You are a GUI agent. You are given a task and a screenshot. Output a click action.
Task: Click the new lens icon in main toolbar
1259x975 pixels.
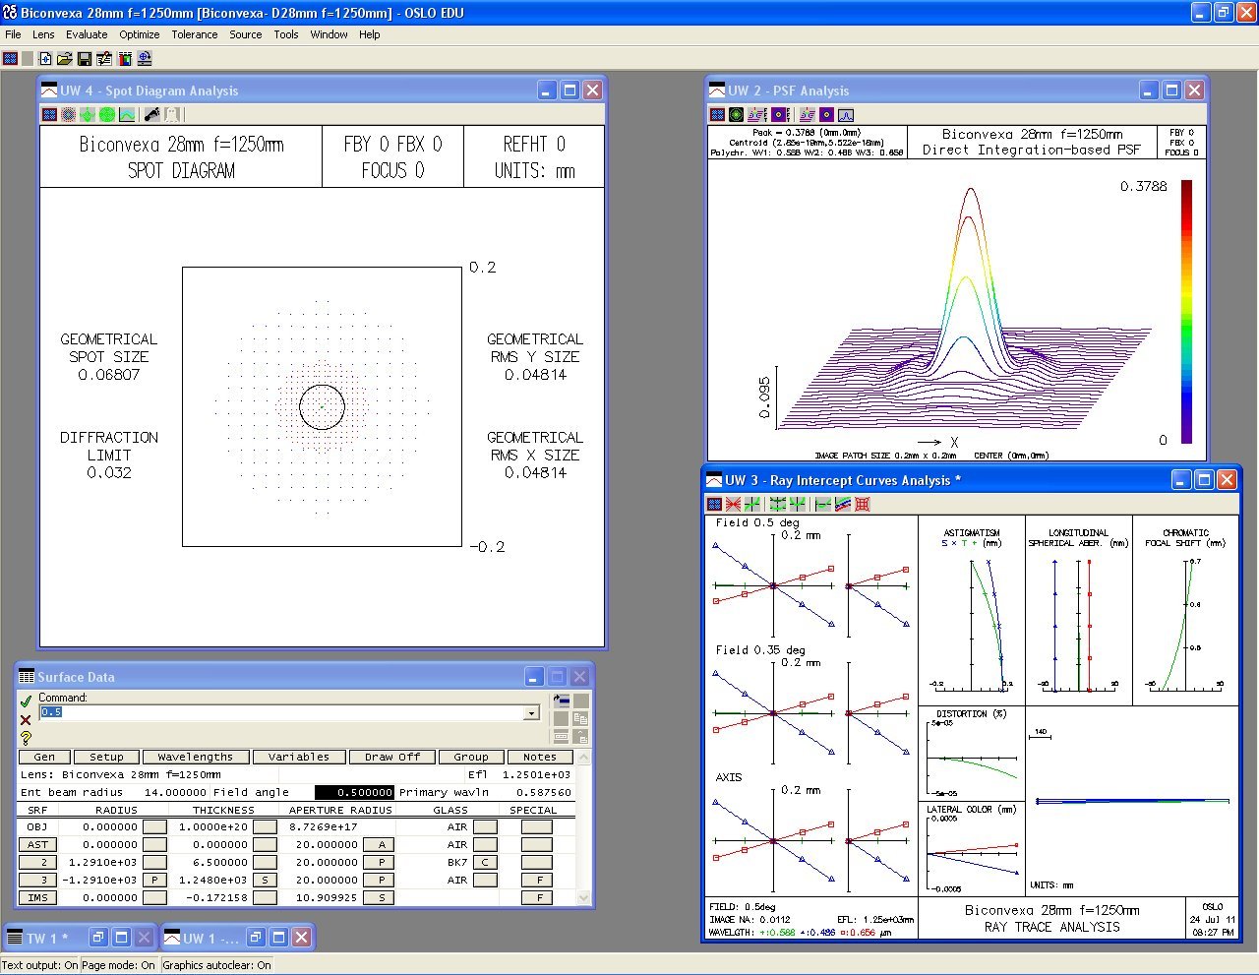[45, 59]
